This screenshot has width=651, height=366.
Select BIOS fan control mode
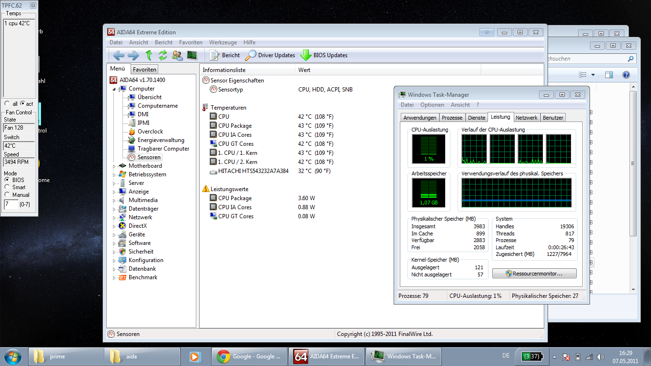(x=7, y=180)
